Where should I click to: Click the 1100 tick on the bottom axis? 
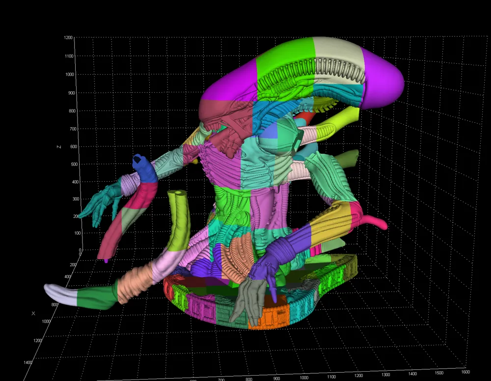(331, 377)
